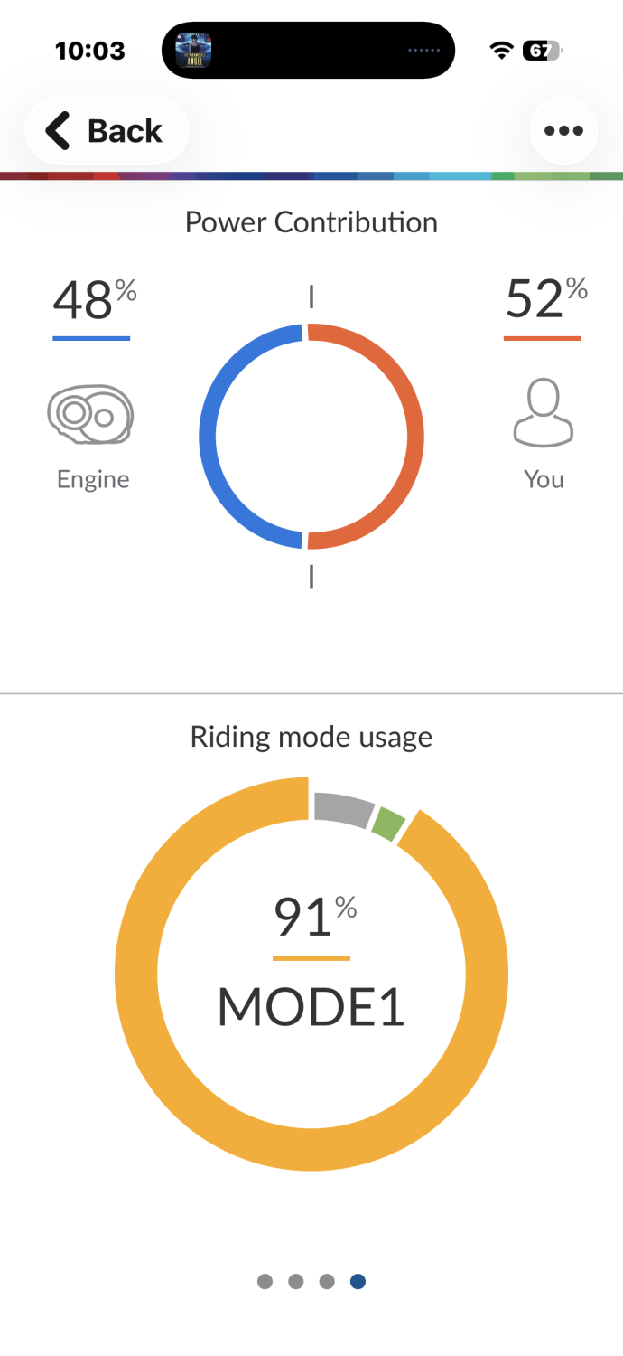The image size is (623, 1356).
Task: Tap the Back chevron arrow icon
Action: tap(58, 131)
